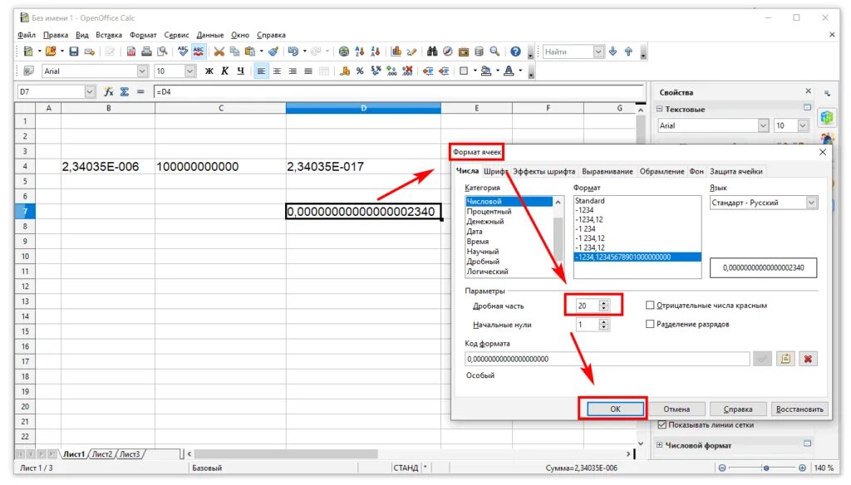Sort ascending with A-Z icon

(359, 51)
